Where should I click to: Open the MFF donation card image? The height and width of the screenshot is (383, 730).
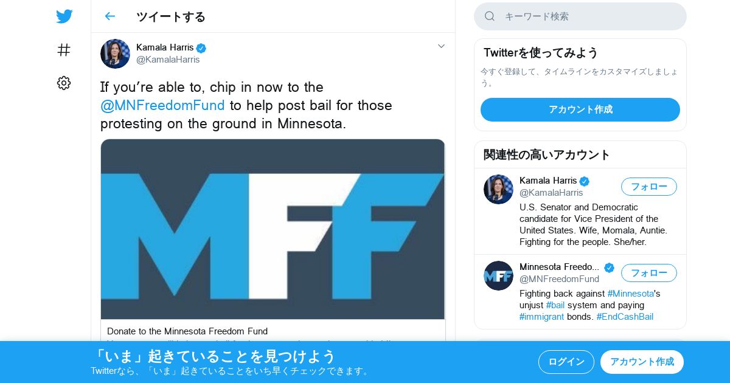[x=273, y=229]
